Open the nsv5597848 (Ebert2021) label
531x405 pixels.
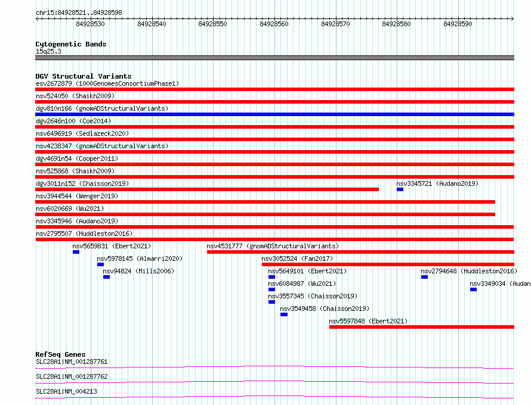click(368, 321)
